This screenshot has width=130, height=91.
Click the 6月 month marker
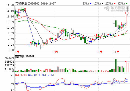[x=17, y=52]
